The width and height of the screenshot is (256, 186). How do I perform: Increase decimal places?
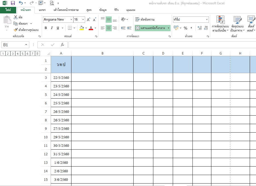click(x=200, y=28)
